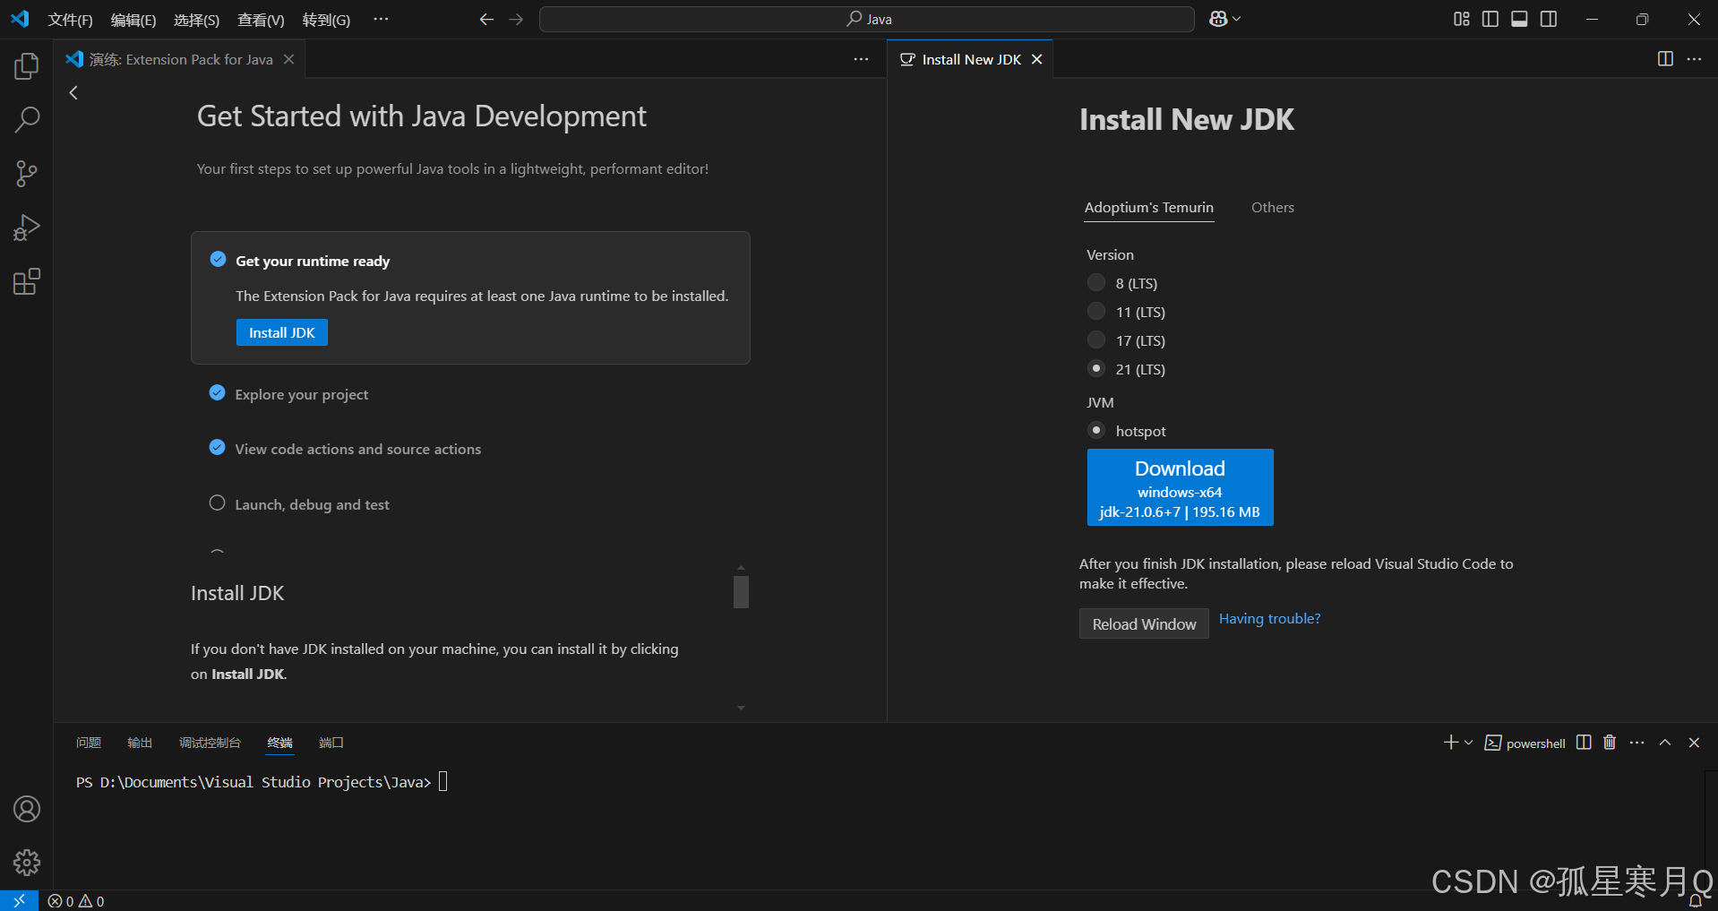
Task: Switch to the Others JDK tab
Action: (x=1272, y=207)
